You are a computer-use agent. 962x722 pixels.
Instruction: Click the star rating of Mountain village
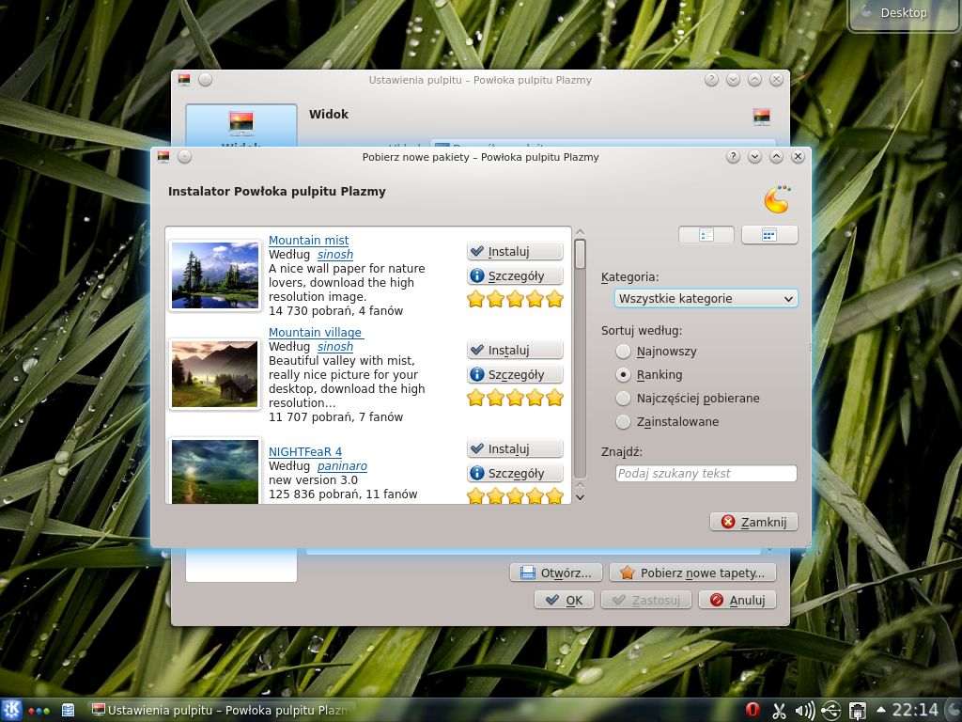515,398
